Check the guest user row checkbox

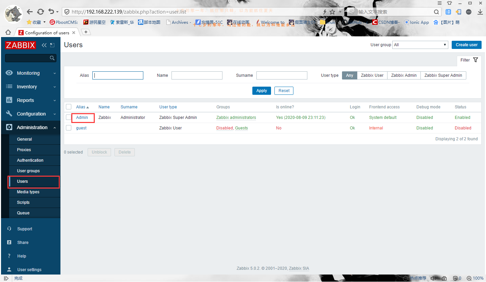[69, 128]
